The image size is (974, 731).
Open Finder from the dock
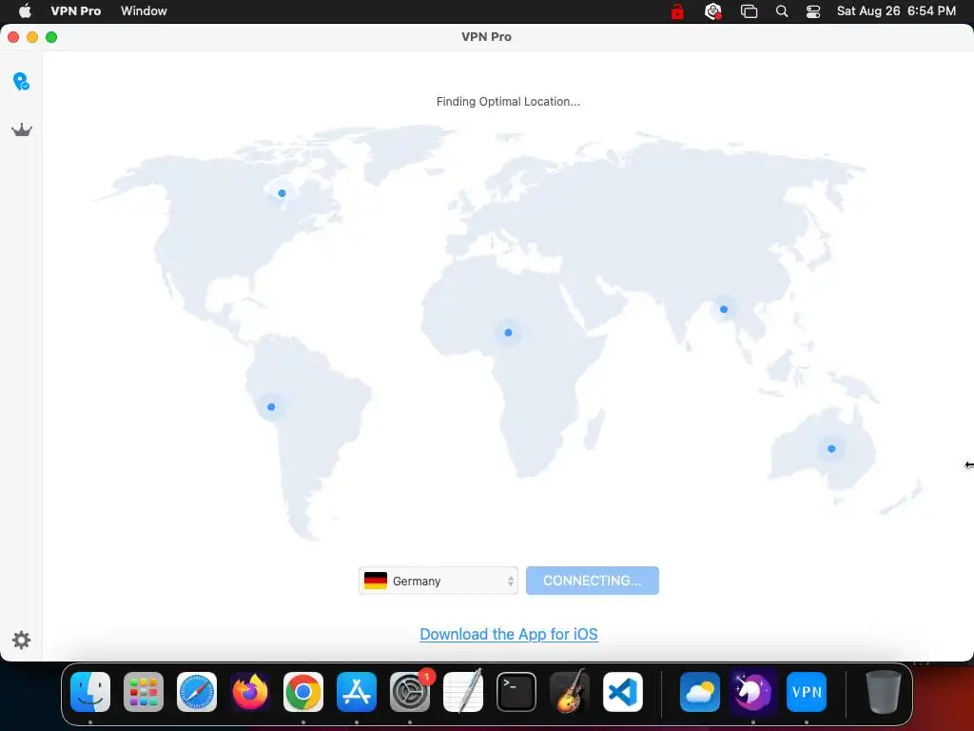coord(90,691)
